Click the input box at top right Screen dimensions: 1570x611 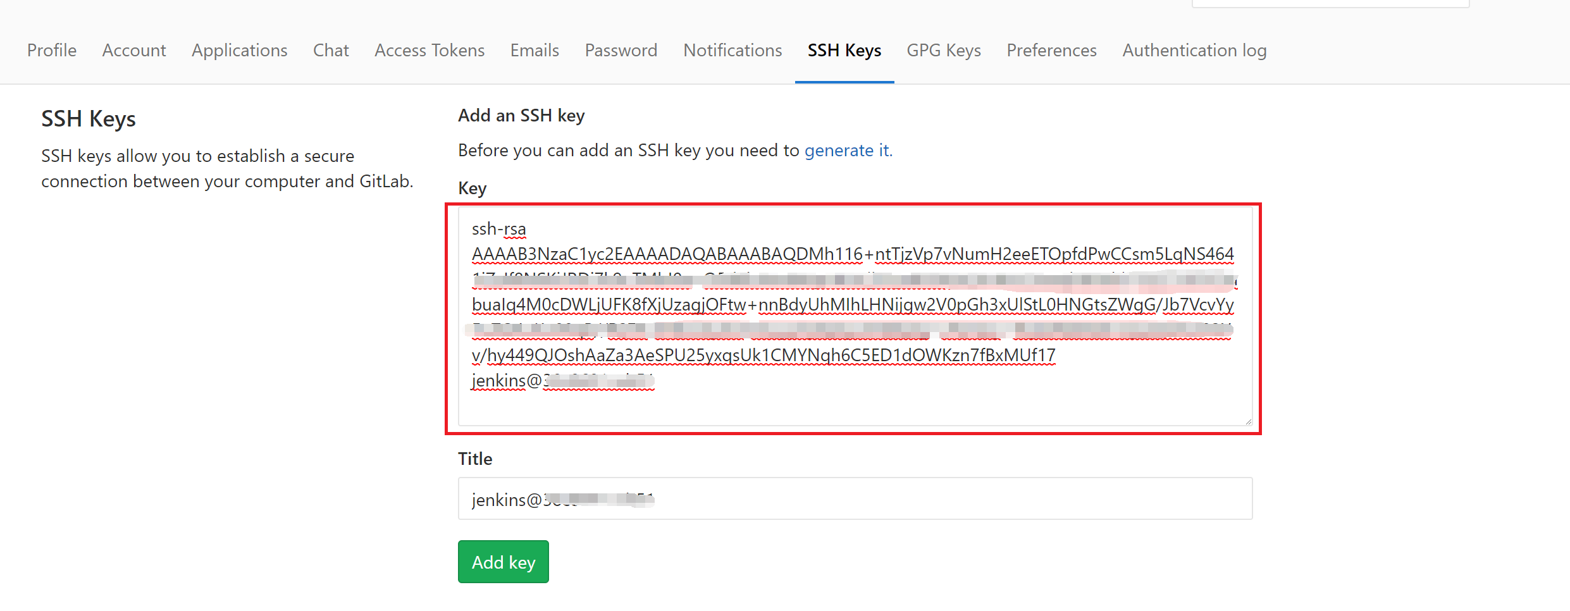pyautogui.click(x=1330, y=3)
